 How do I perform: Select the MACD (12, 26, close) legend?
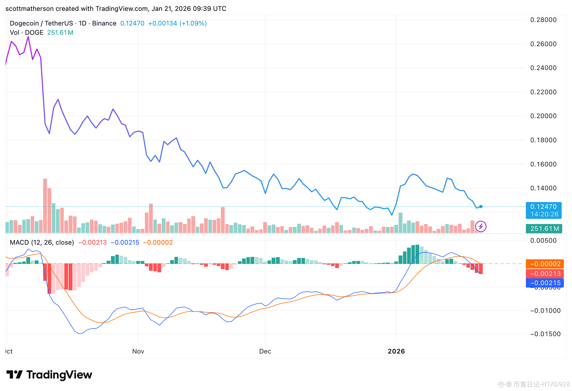pos(42,242)
